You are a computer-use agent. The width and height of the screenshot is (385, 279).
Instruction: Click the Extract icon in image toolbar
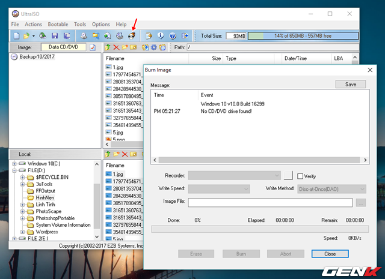tap(145, 47)
